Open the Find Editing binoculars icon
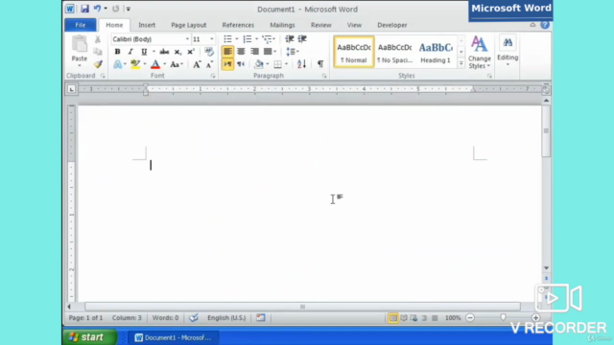The width and height of the screenshot is (614, 345). (508, 43)
